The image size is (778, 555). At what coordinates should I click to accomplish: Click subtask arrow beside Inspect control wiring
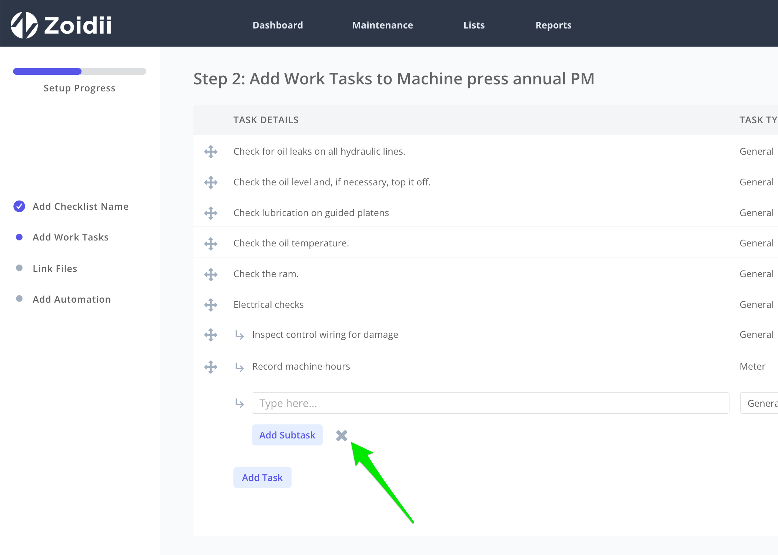coord(239,335)
